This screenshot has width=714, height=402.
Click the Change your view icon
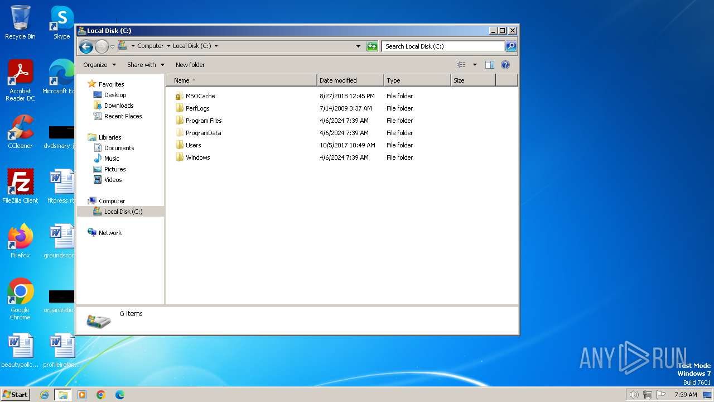[461, 65]
